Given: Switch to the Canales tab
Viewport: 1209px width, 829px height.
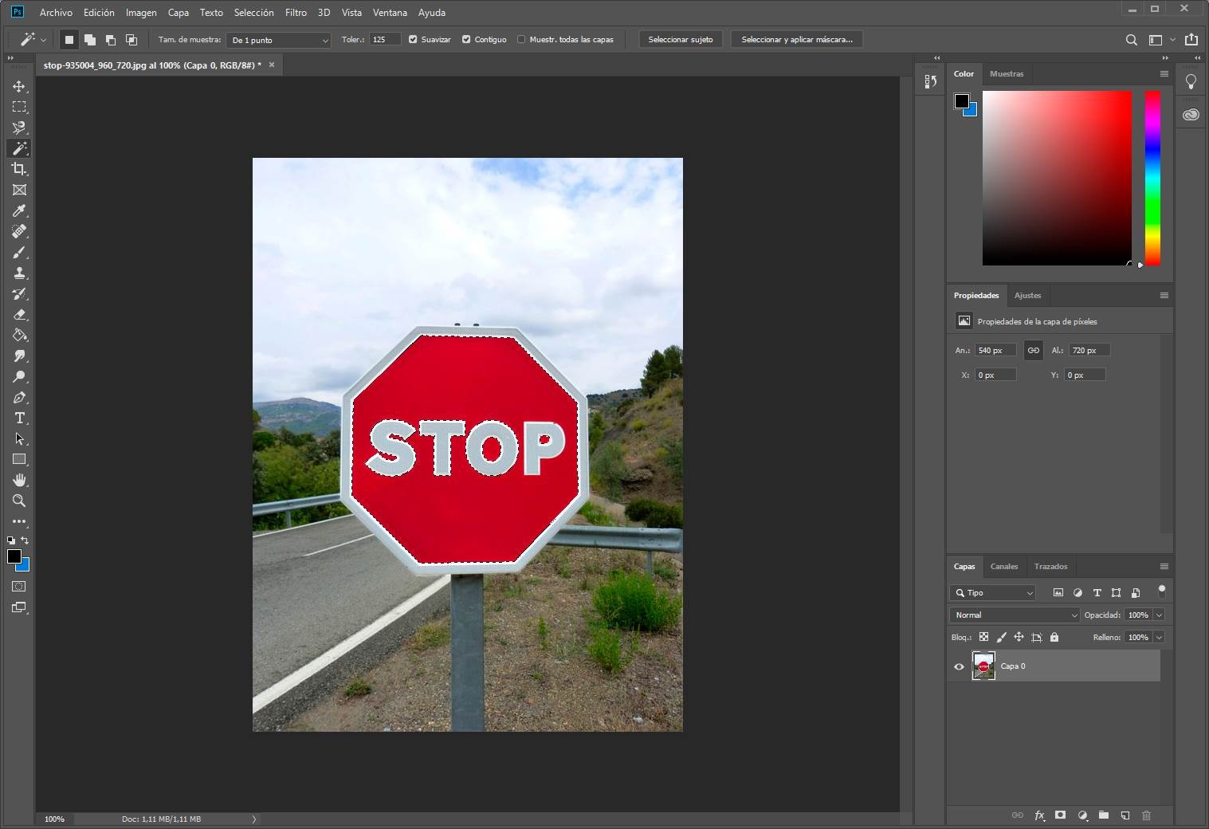Looking at the screenshot, I should pos(1004,567).
